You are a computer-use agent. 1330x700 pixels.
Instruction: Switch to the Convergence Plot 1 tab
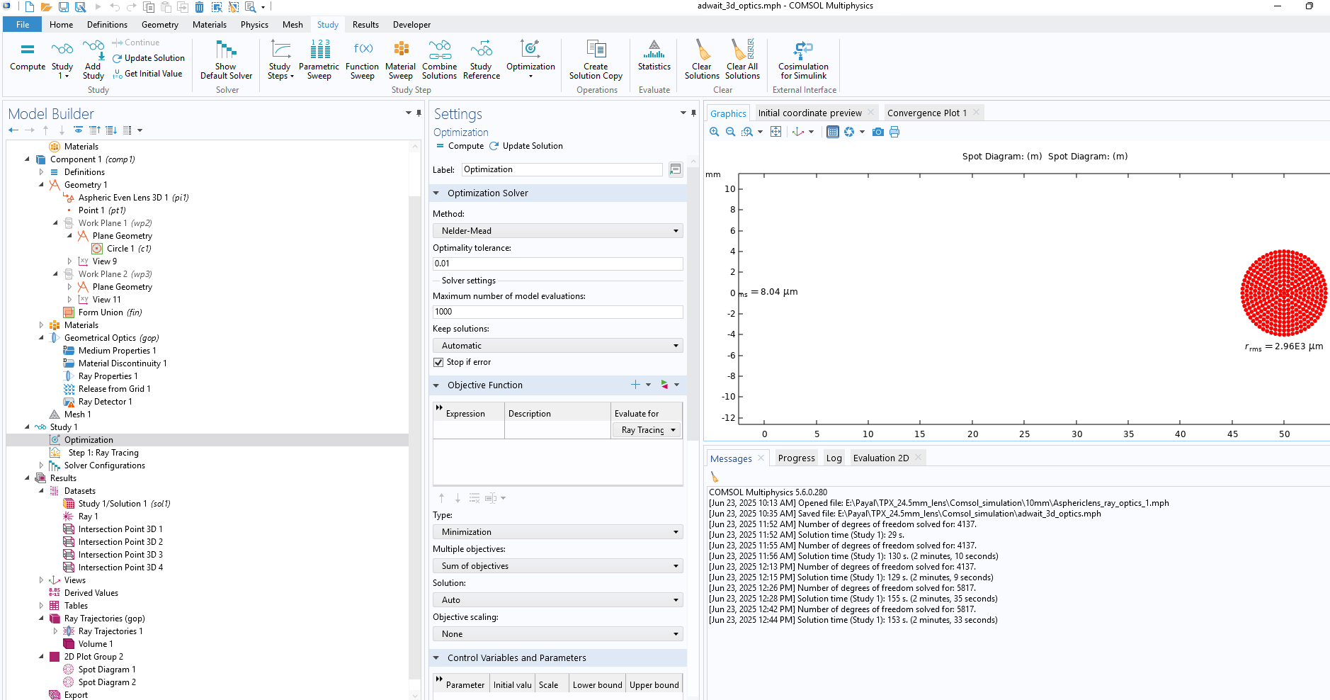pyautogui.click(x=926, y=113)
